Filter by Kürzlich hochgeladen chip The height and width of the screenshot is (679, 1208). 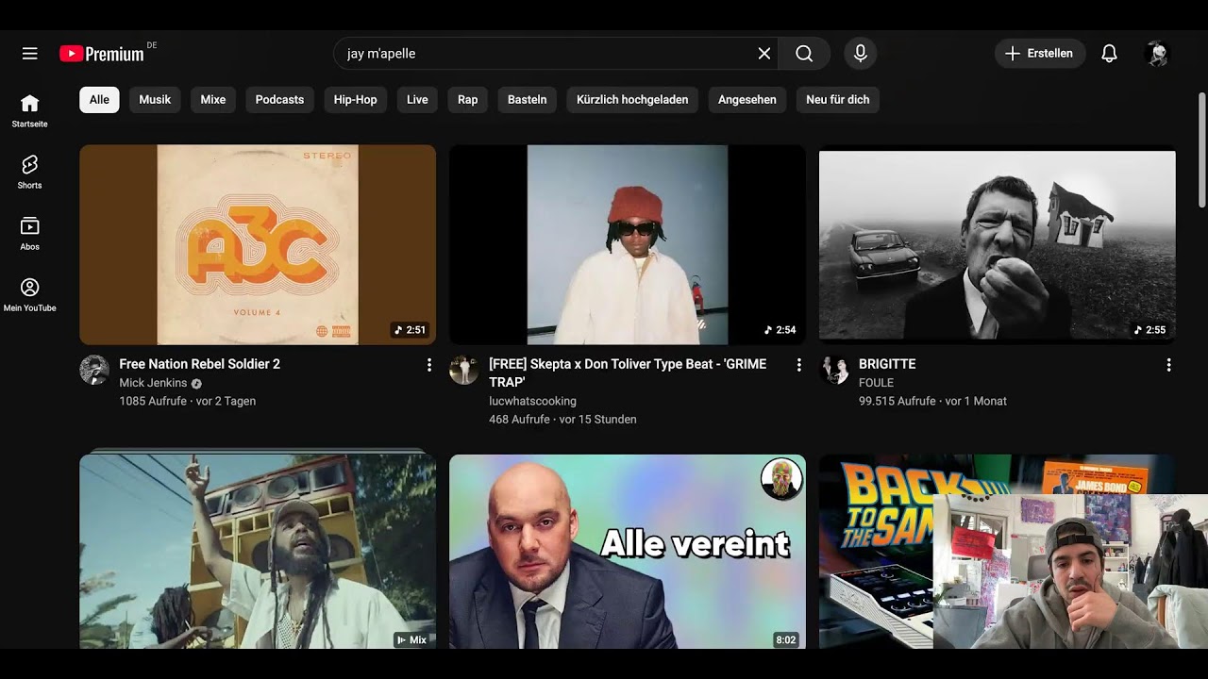[632, 100]
